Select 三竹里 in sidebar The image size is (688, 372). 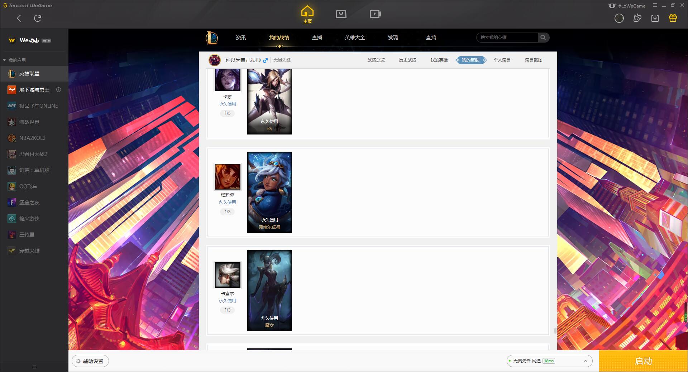(34, 235)
